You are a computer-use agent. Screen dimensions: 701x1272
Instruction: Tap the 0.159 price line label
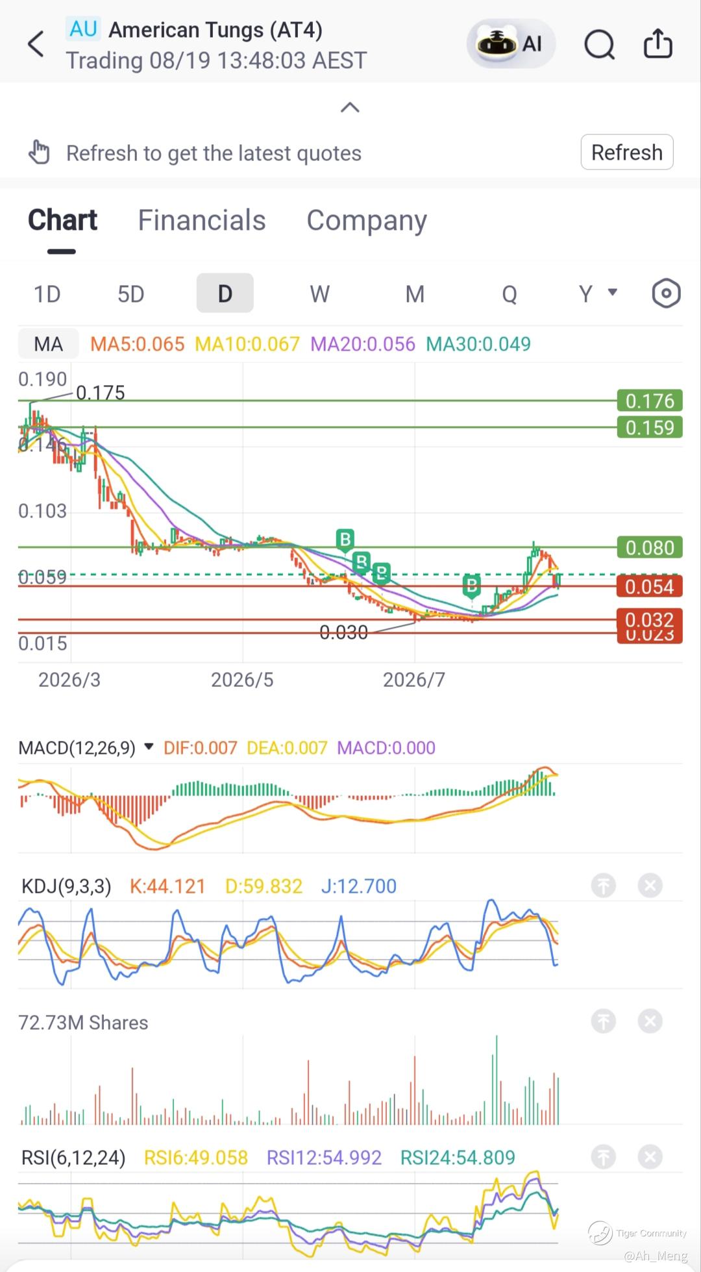pyautogui.click(x=650, y=427)
